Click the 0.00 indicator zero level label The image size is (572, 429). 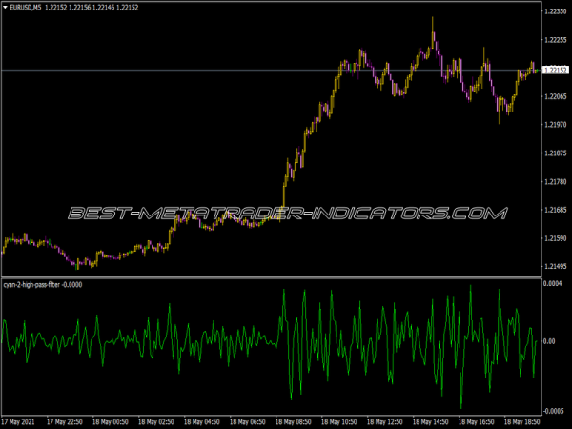tap(549, 340)
